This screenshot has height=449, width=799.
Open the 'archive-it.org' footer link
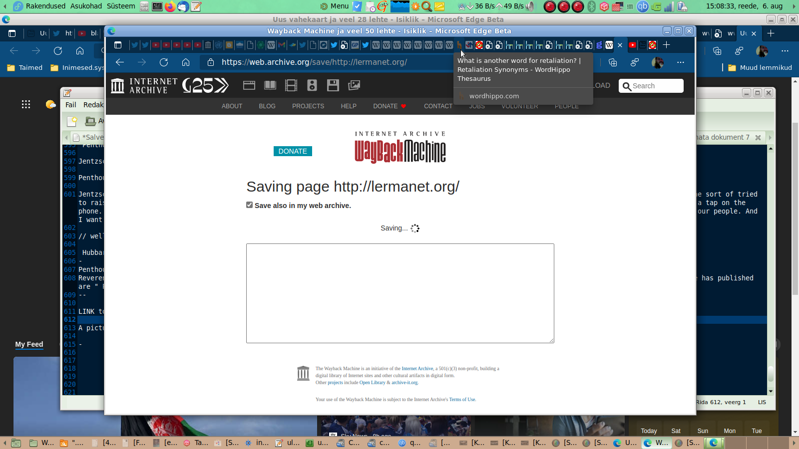404,383
